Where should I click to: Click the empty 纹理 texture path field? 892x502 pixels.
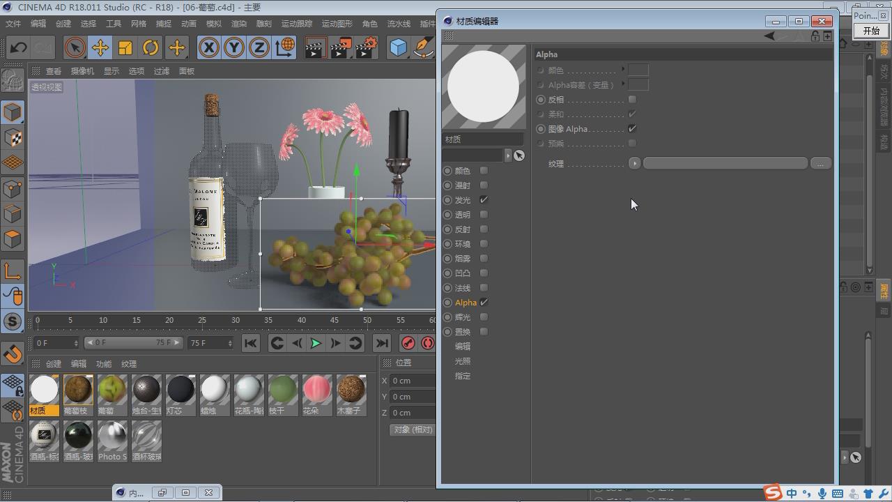[x=725, y=163]
